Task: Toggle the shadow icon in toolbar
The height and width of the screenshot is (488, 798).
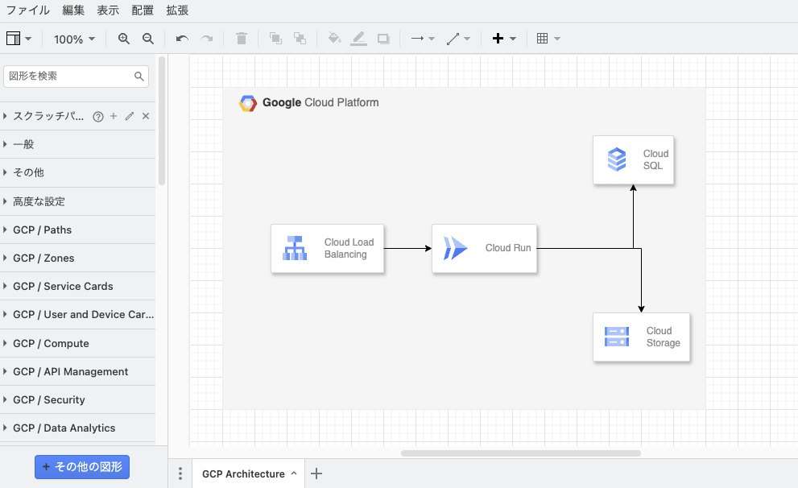Action: pos(383,39)
